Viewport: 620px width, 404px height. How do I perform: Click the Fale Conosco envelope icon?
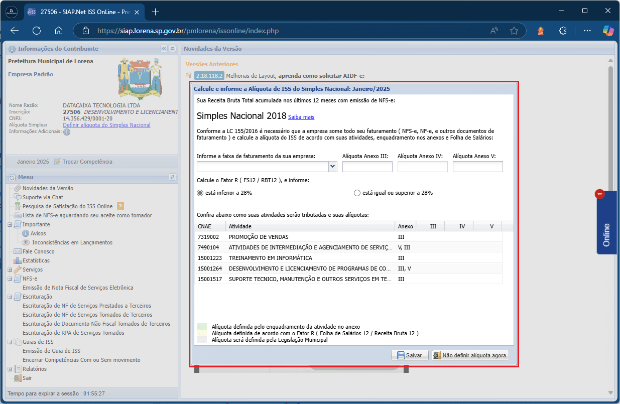click(18, 251)
